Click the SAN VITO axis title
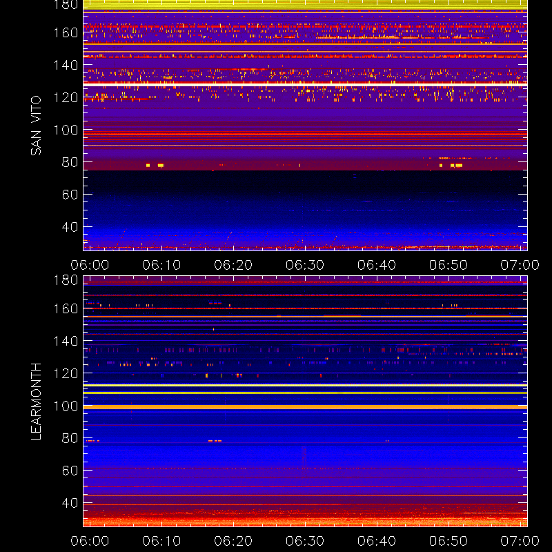This screenshot has width=552, height=552. tap(36, 126)
